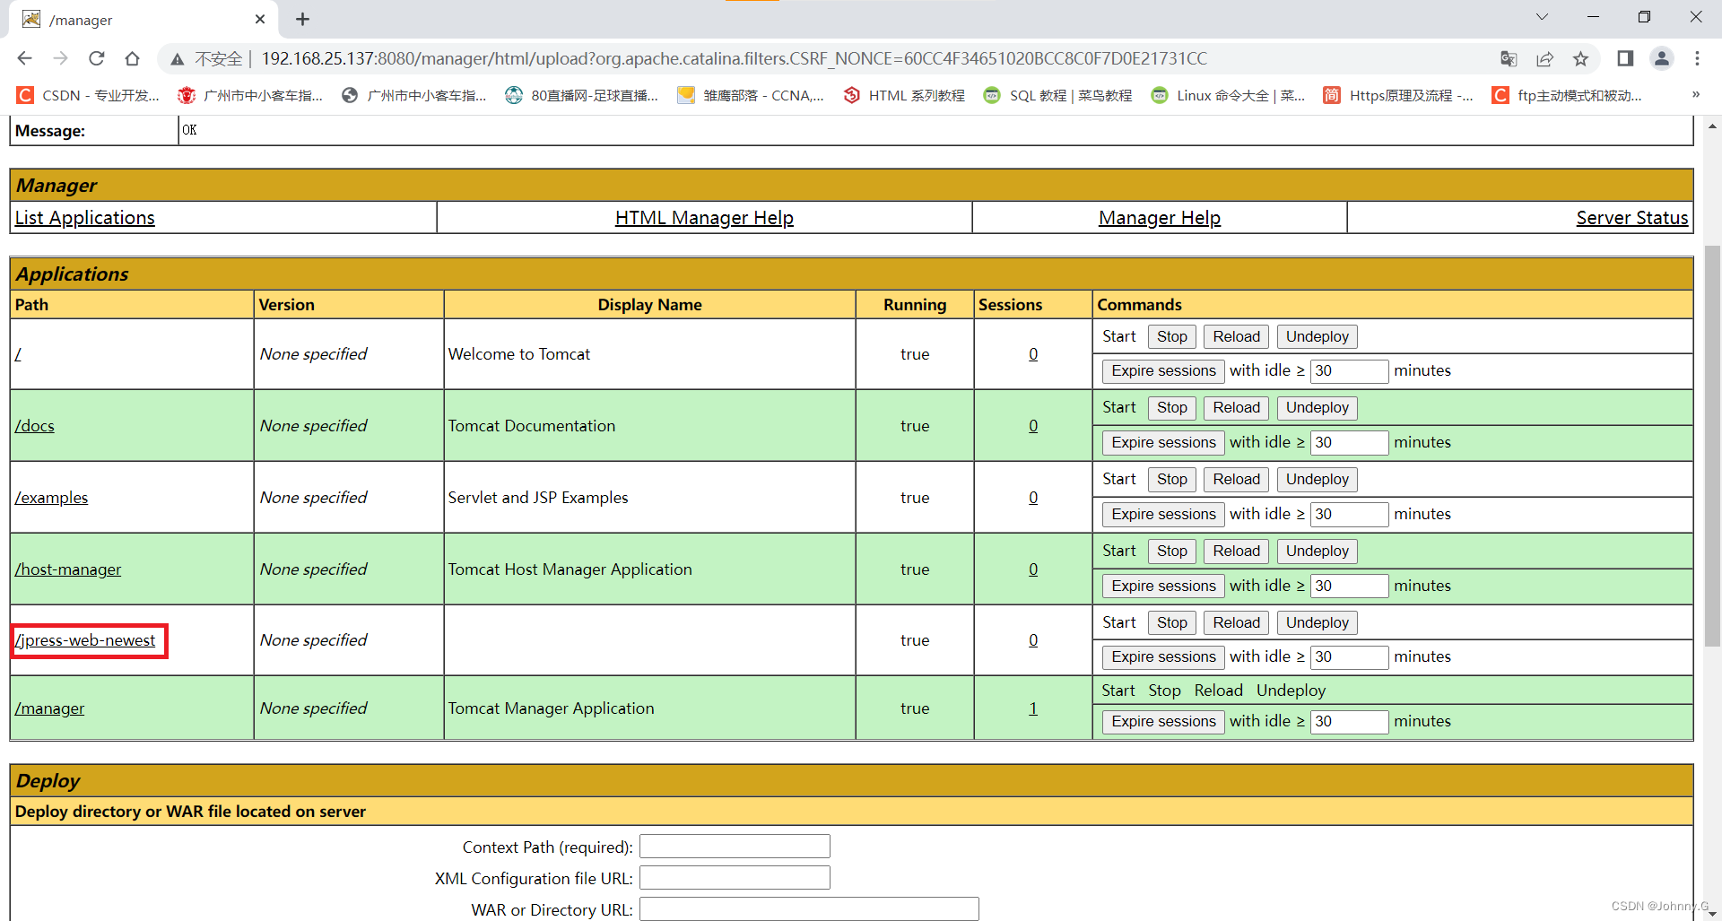
Task: Open Linux 命令大全 bookmark
Action: [1228, 95]
